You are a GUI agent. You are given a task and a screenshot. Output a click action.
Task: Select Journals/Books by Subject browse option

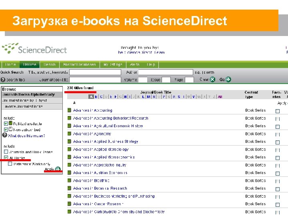(x=32, y=100)
